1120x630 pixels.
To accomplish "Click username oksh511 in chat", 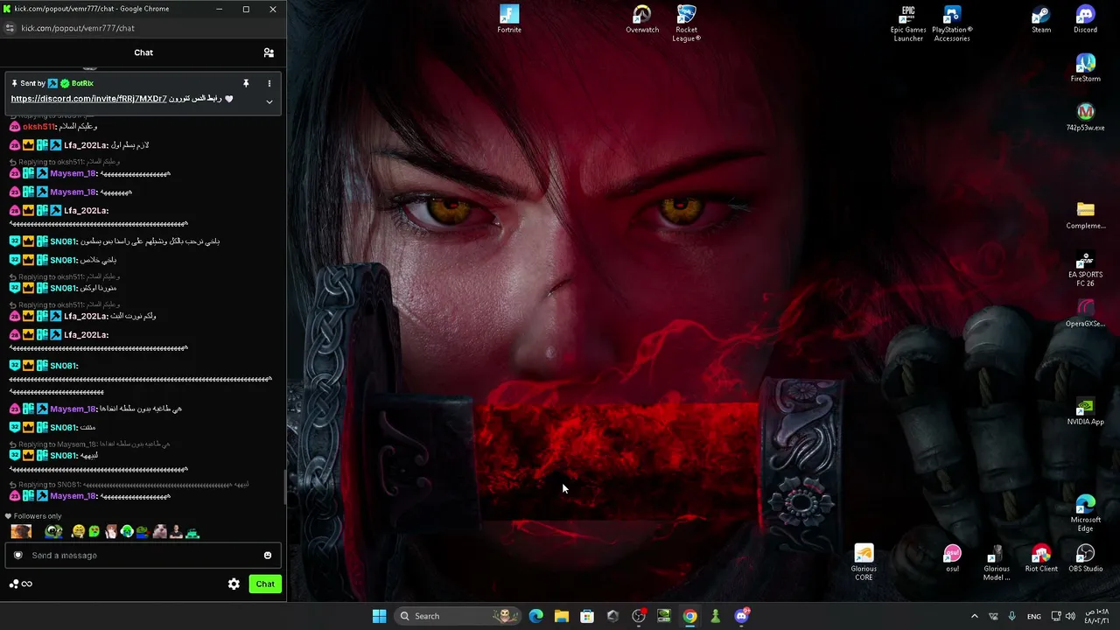I will pyautogui.click(x=39, y=127).
